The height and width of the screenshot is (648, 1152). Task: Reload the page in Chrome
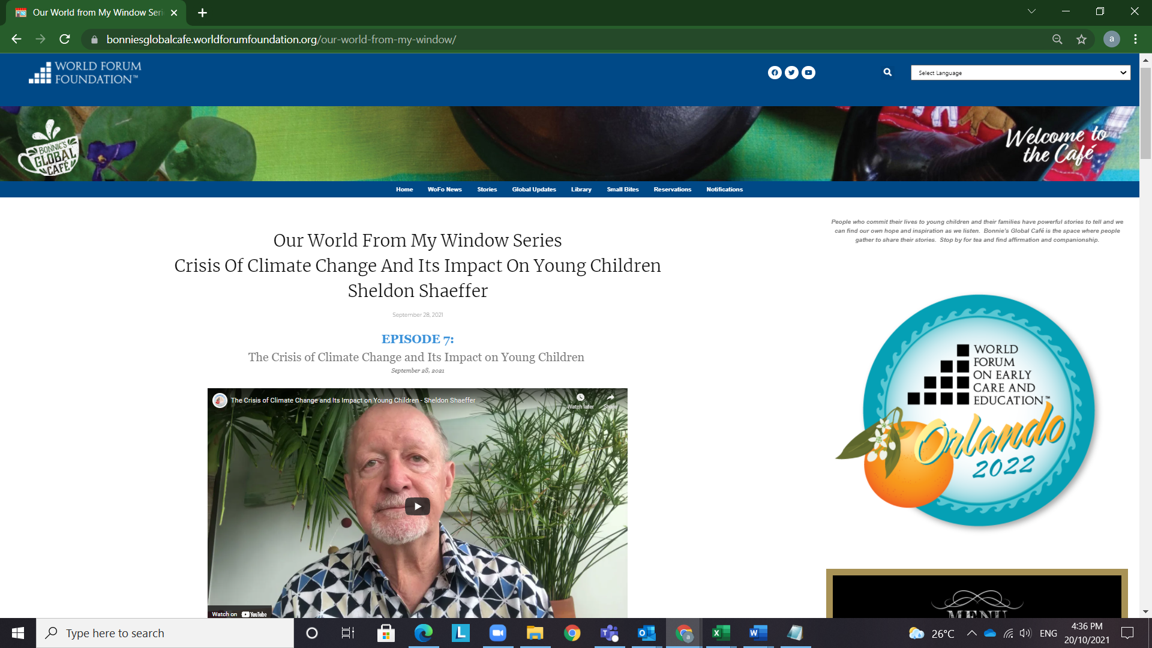pyautogui.click(x=65, y=40)
